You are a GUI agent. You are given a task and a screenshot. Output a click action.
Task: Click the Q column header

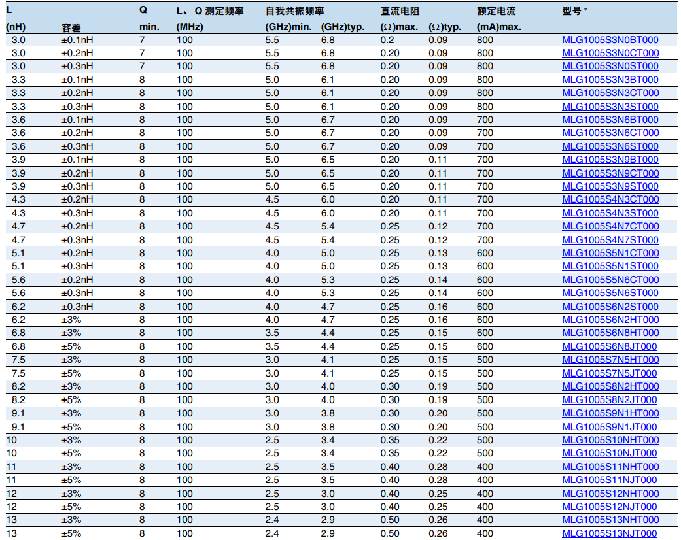143,10
